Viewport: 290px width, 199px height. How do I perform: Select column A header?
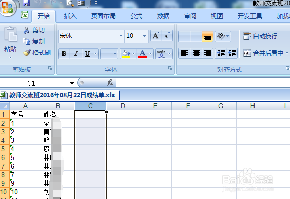pos(25,106)
